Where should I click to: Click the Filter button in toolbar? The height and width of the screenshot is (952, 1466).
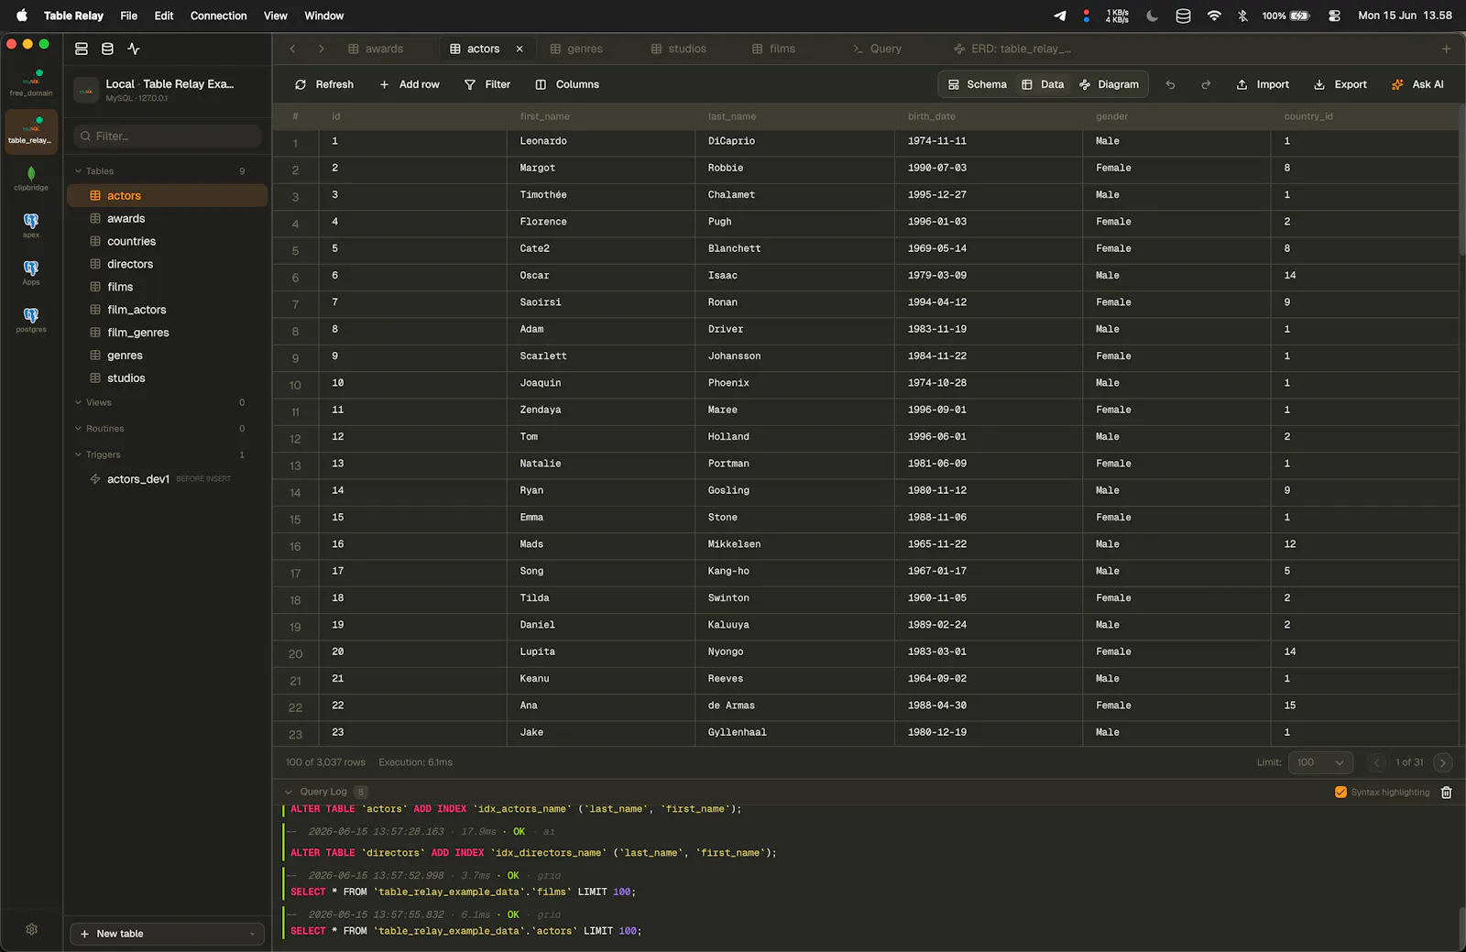tap(487, 84)
